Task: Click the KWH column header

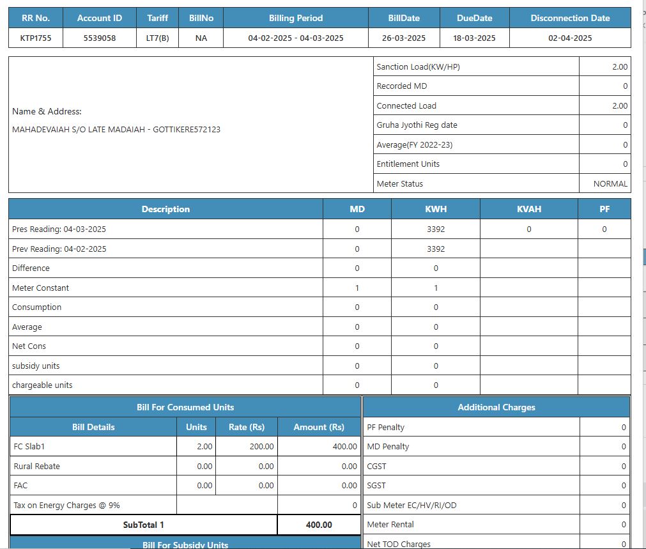Action: [x=436, y=209]
